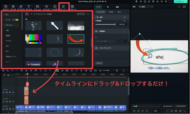Open the three-dot more options menu
Image resolution: width=190 pixels, height=114 pixels.
[88, 14]
